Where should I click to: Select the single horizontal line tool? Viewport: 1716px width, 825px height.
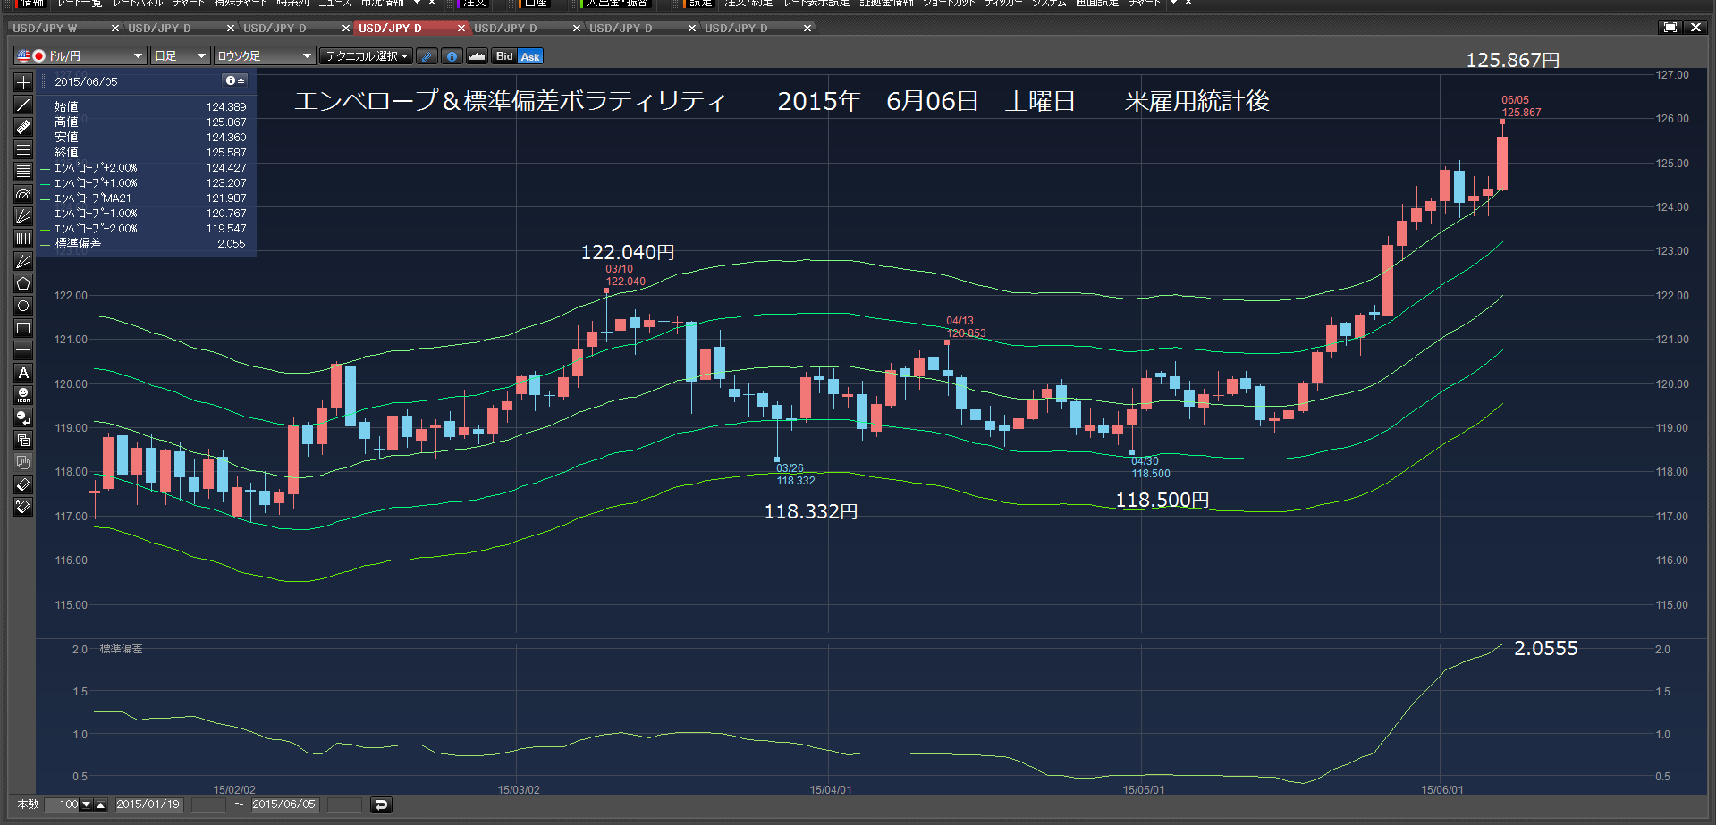(x=23, y=350)
